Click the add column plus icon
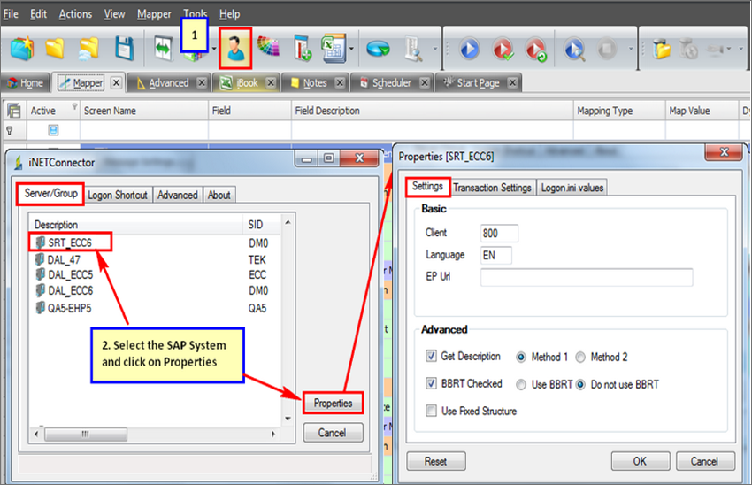 (303, 48)
